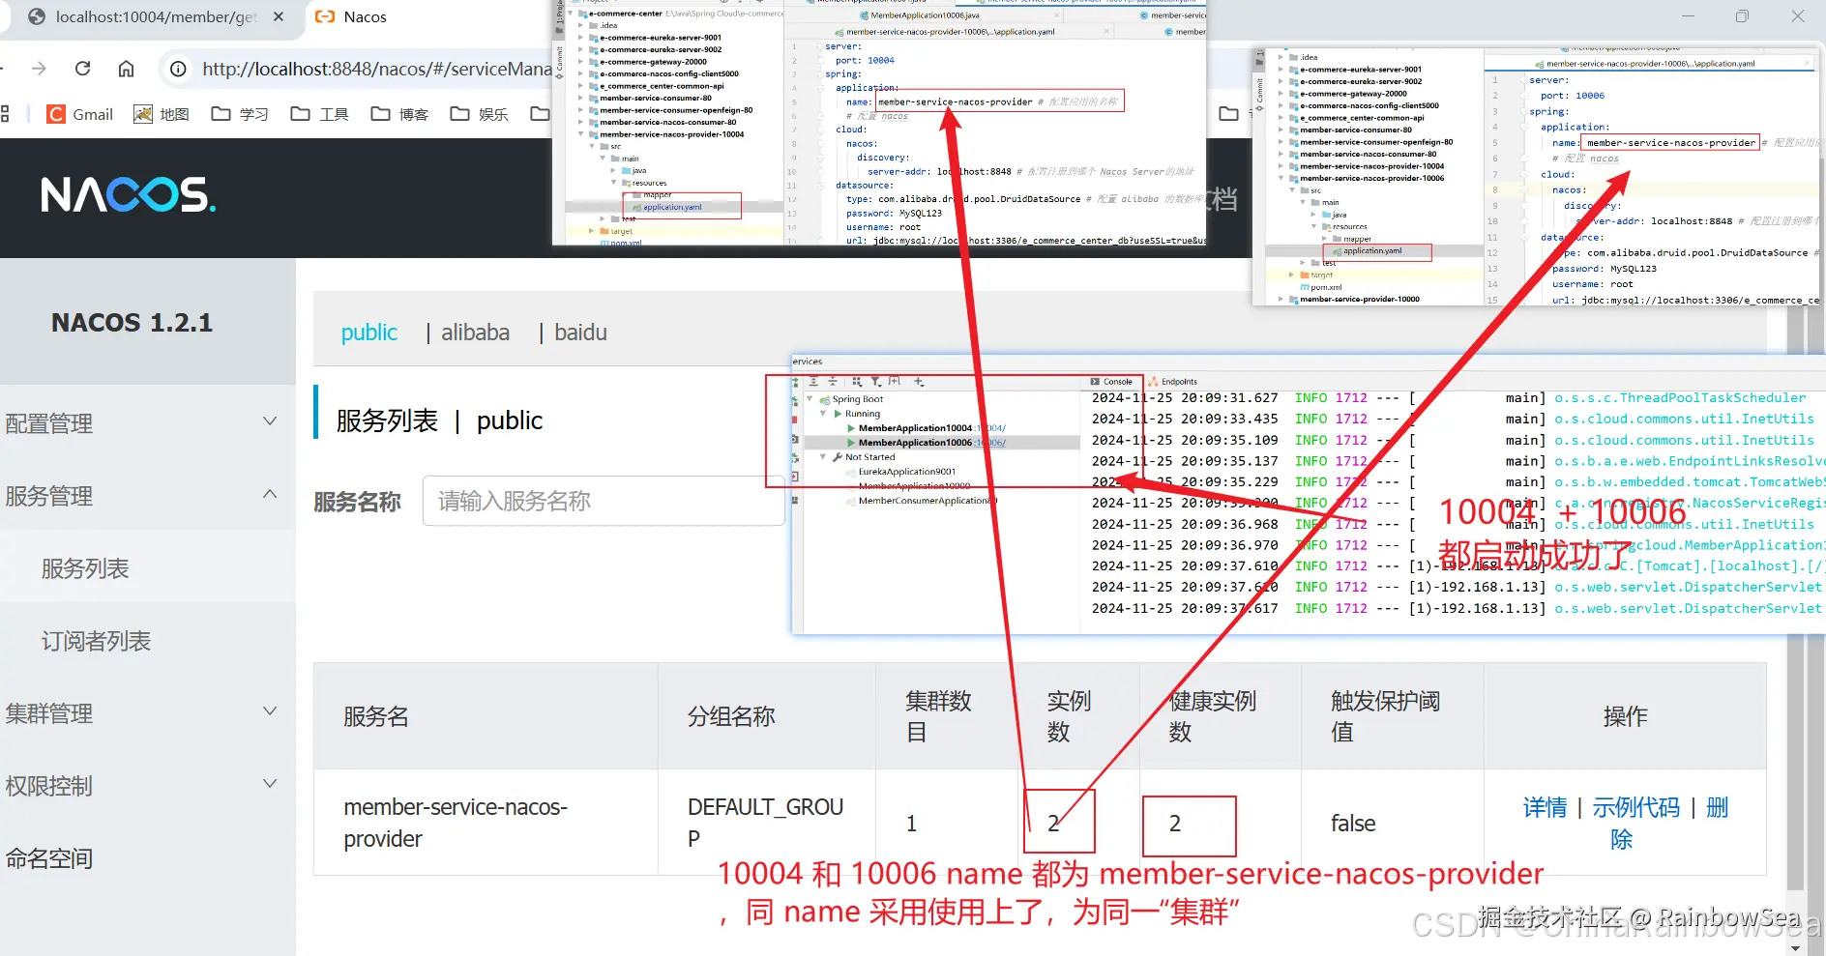Screen dimensions: 1826x956
Task: Open the Console tab in Services panel
Action: [x=1112, y=382]
